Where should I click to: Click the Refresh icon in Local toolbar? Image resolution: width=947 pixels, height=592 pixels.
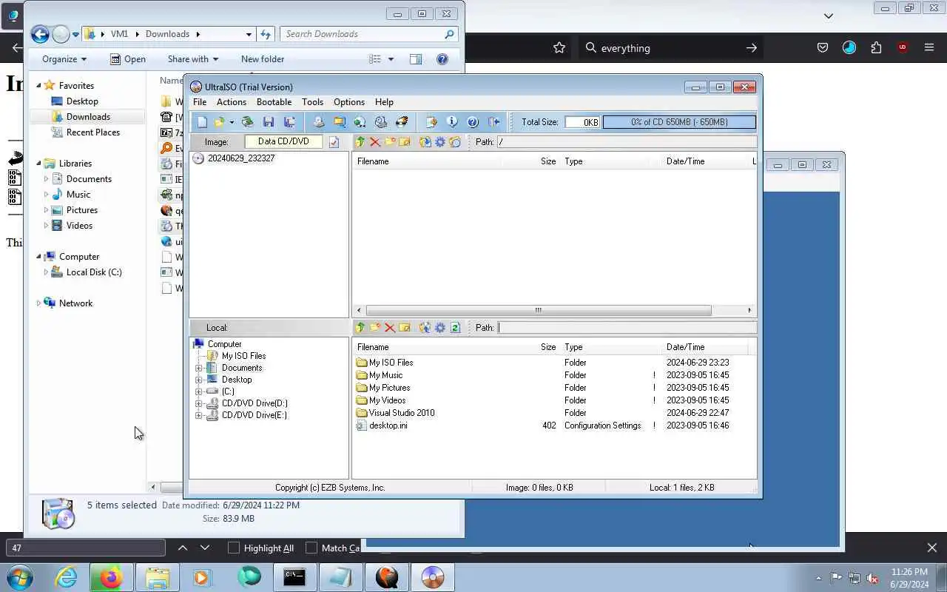[455, 328]
